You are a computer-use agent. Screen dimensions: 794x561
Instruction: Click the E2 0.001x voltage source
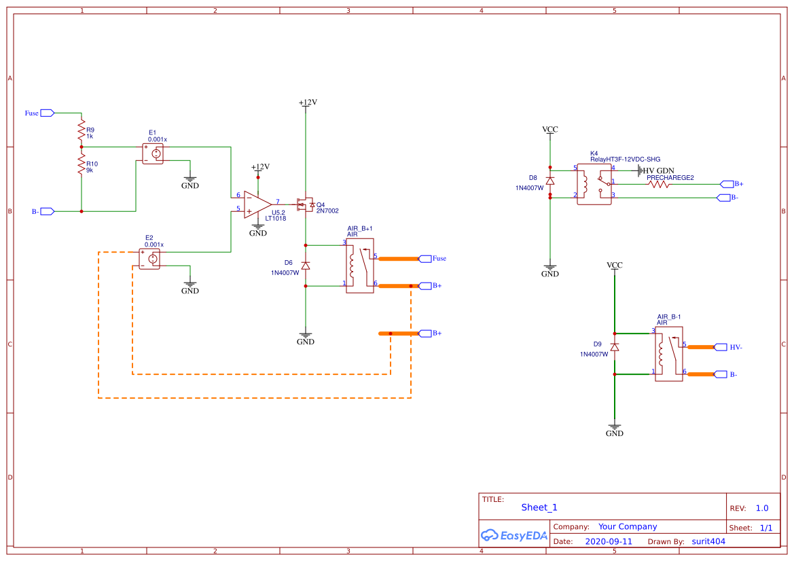[x=149, y=259]
